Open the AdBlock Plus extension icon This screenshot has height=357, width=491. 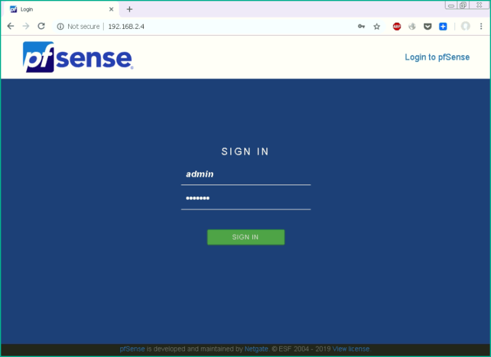tap(396, 26)
